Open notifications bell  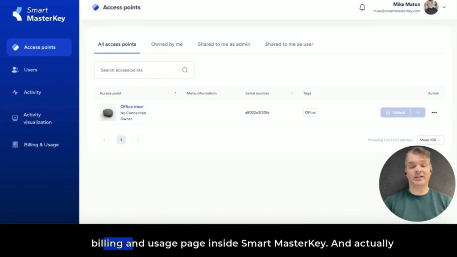(x=362, y=7)
